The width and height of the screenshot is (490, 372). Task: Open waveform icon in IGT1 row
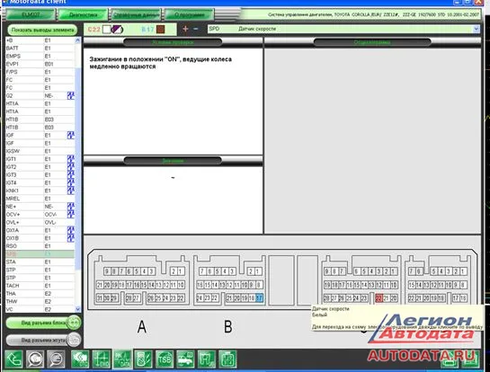pos(71,159)
